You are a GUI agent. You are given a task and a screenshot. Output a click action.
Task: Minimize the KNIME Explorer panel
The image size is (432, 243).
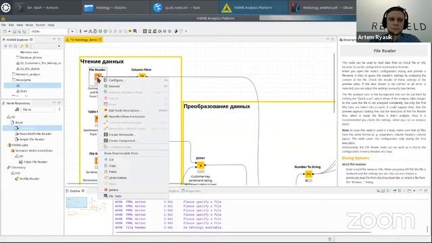(54, 40)
